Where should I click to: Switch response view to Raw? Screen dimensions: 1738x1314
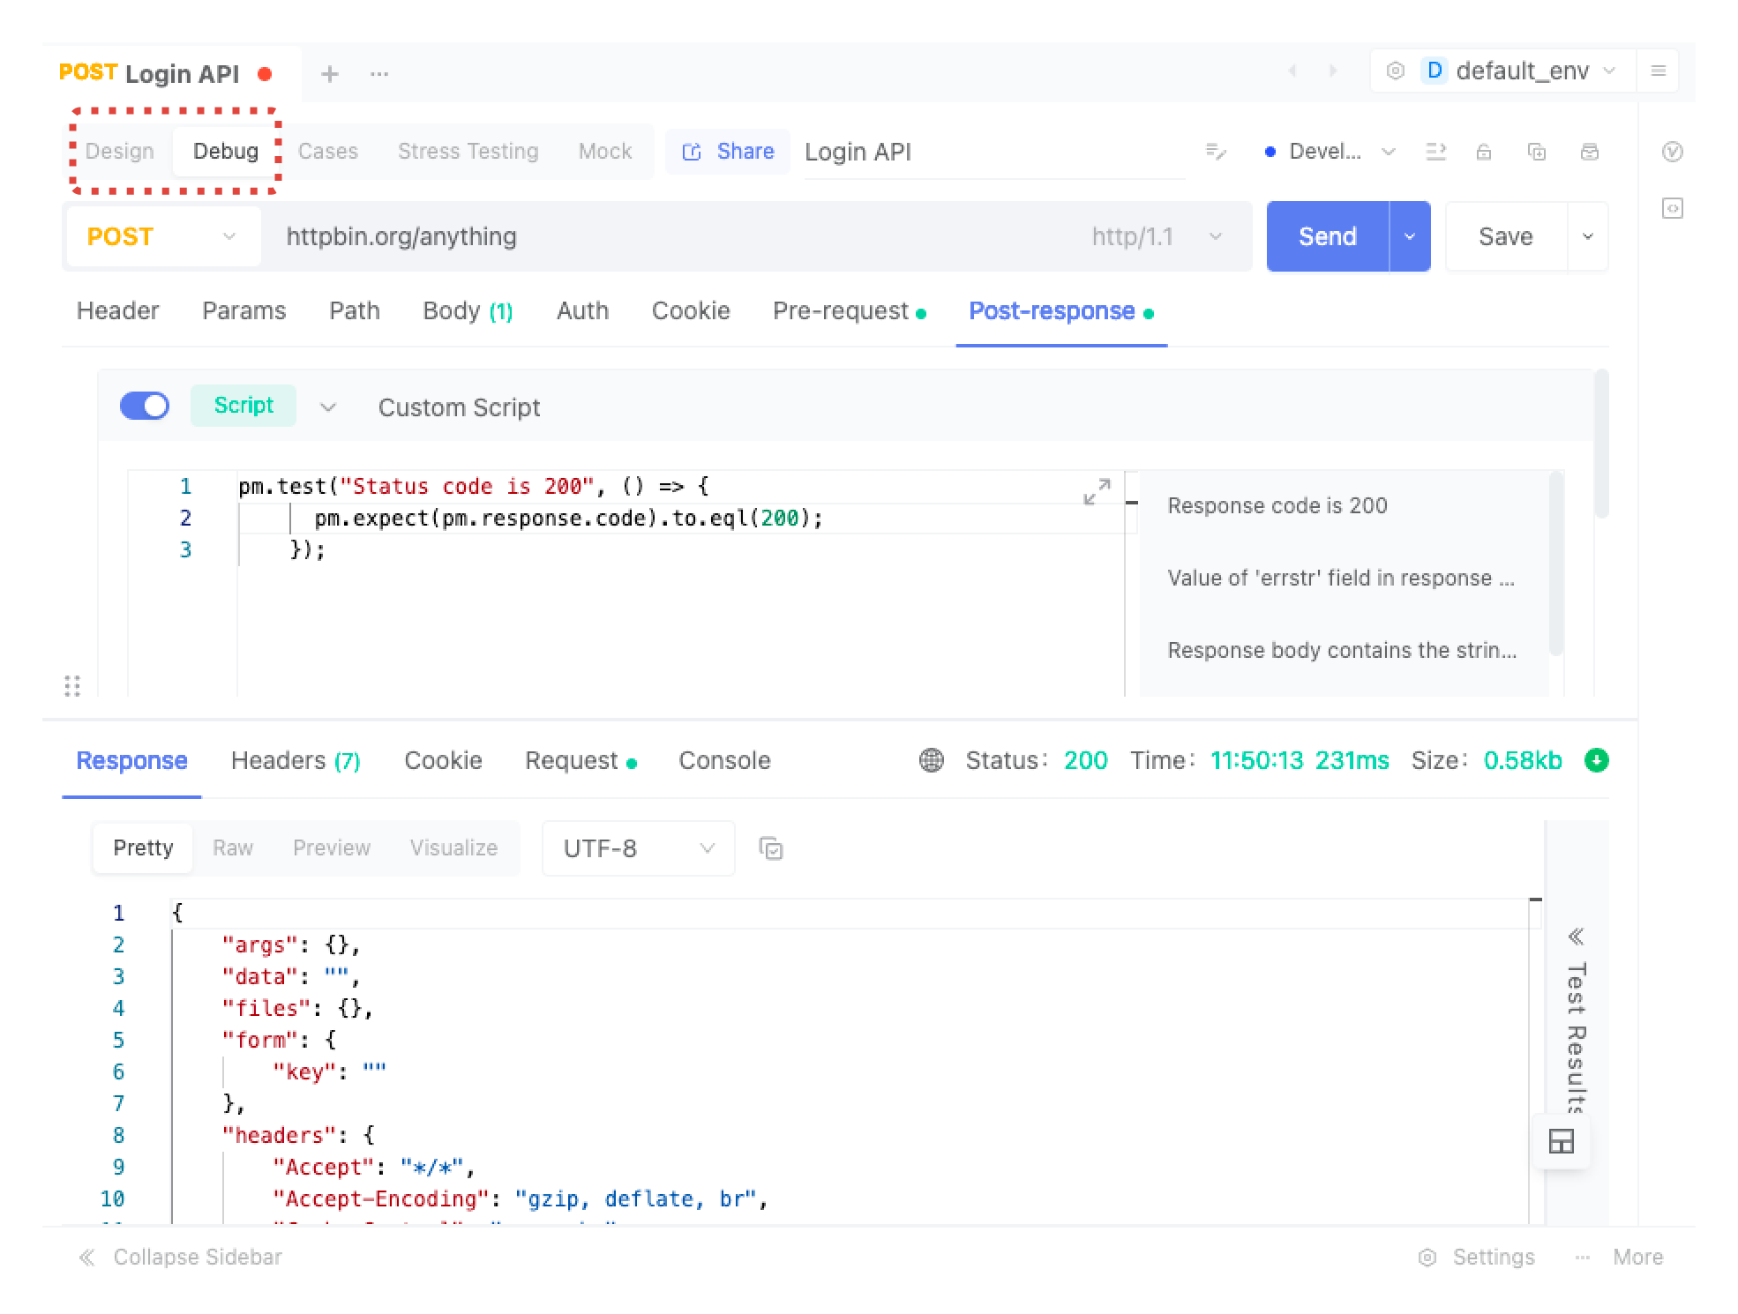(x=233, y=847)
